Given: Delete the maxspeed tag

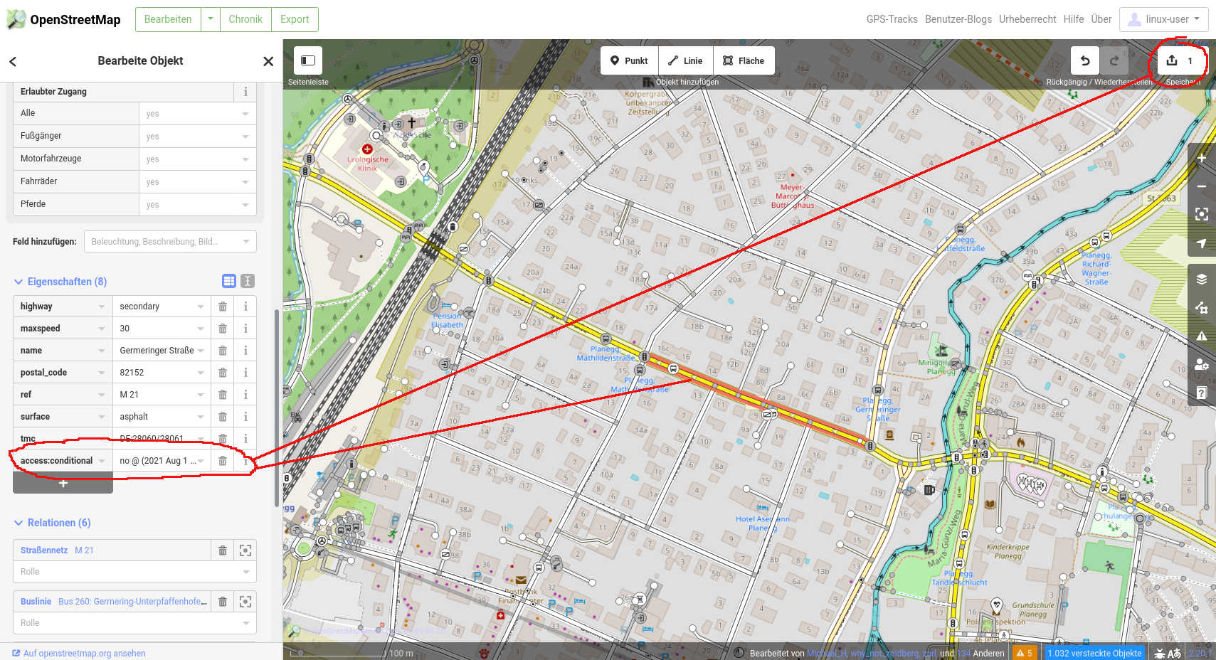Looking at the screenshot, I should (223, 329).
